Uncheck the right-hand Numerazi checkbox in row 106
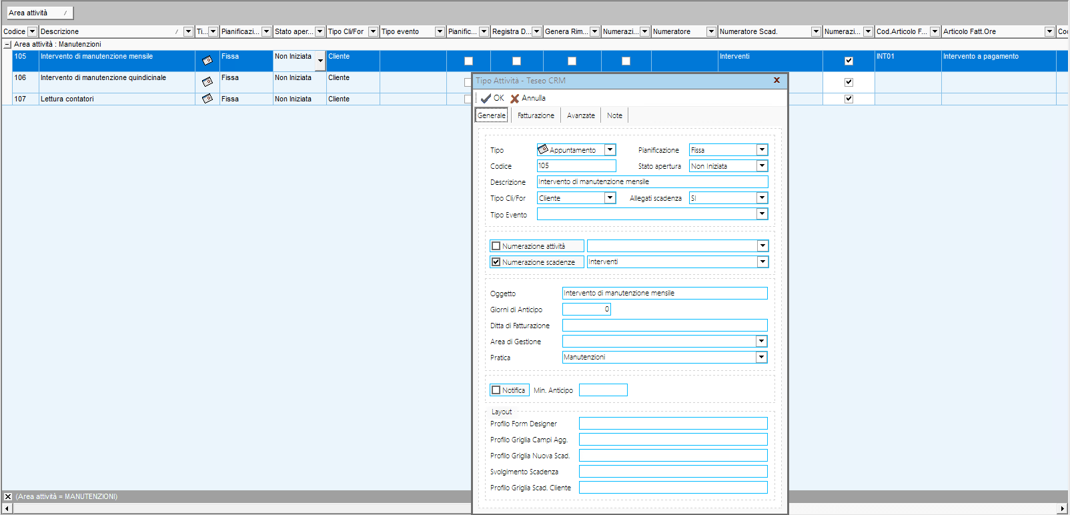 point(849,82)
